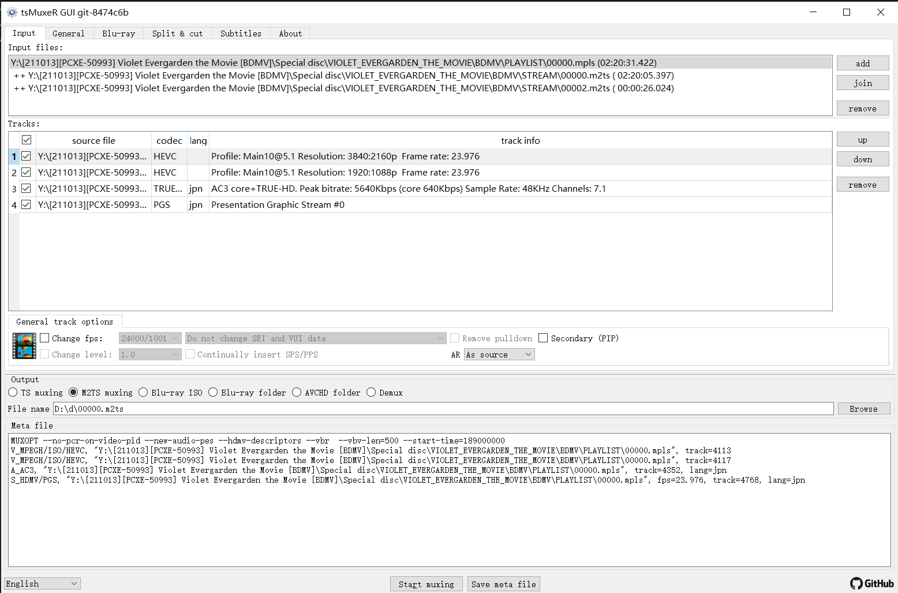Select the 00000.mpls playlist input row

(420, 62)
